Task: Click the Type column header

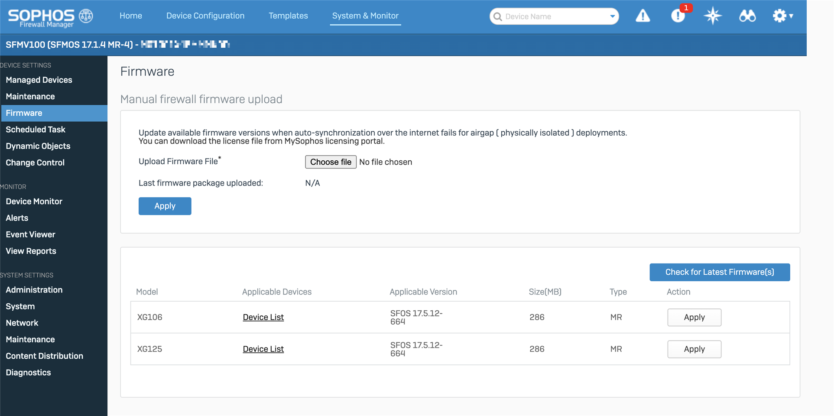Action: coord(618,292)
